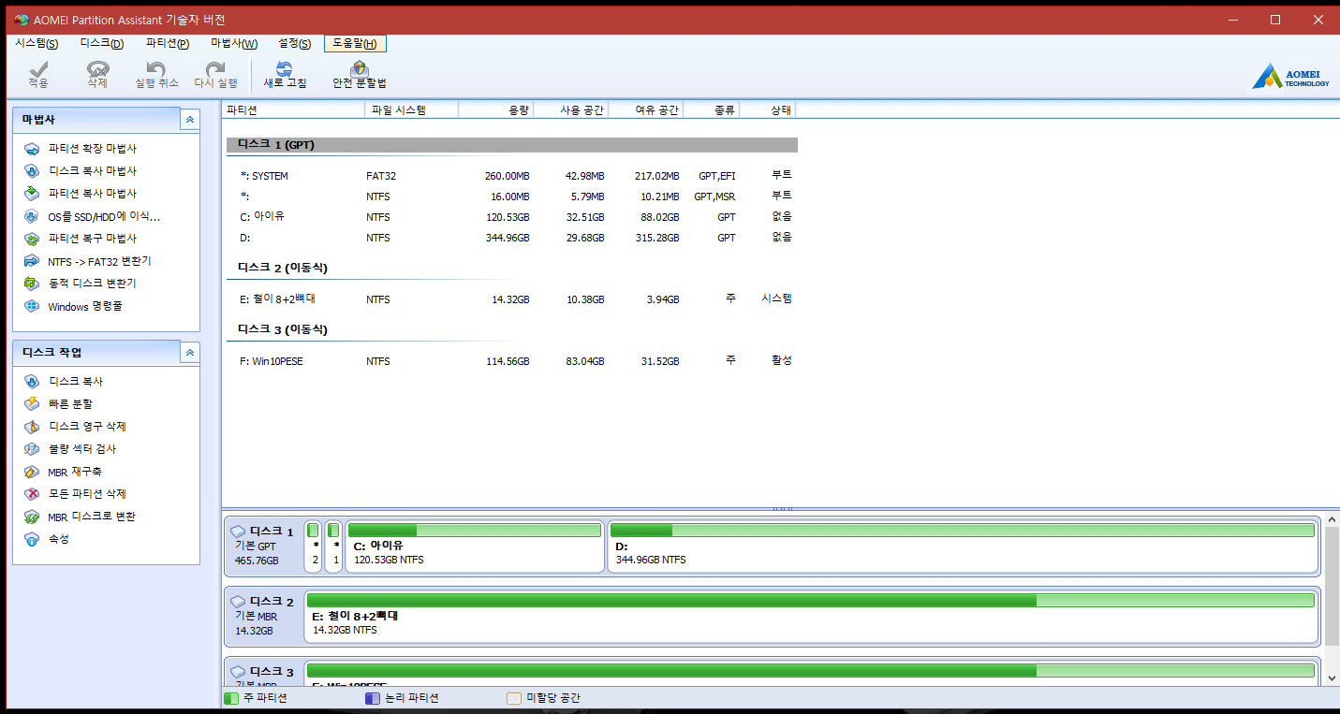This screenshot has width=1340, height=714.
Task: Click disk map scrollbar down arrow
Action: point(1333,677)
